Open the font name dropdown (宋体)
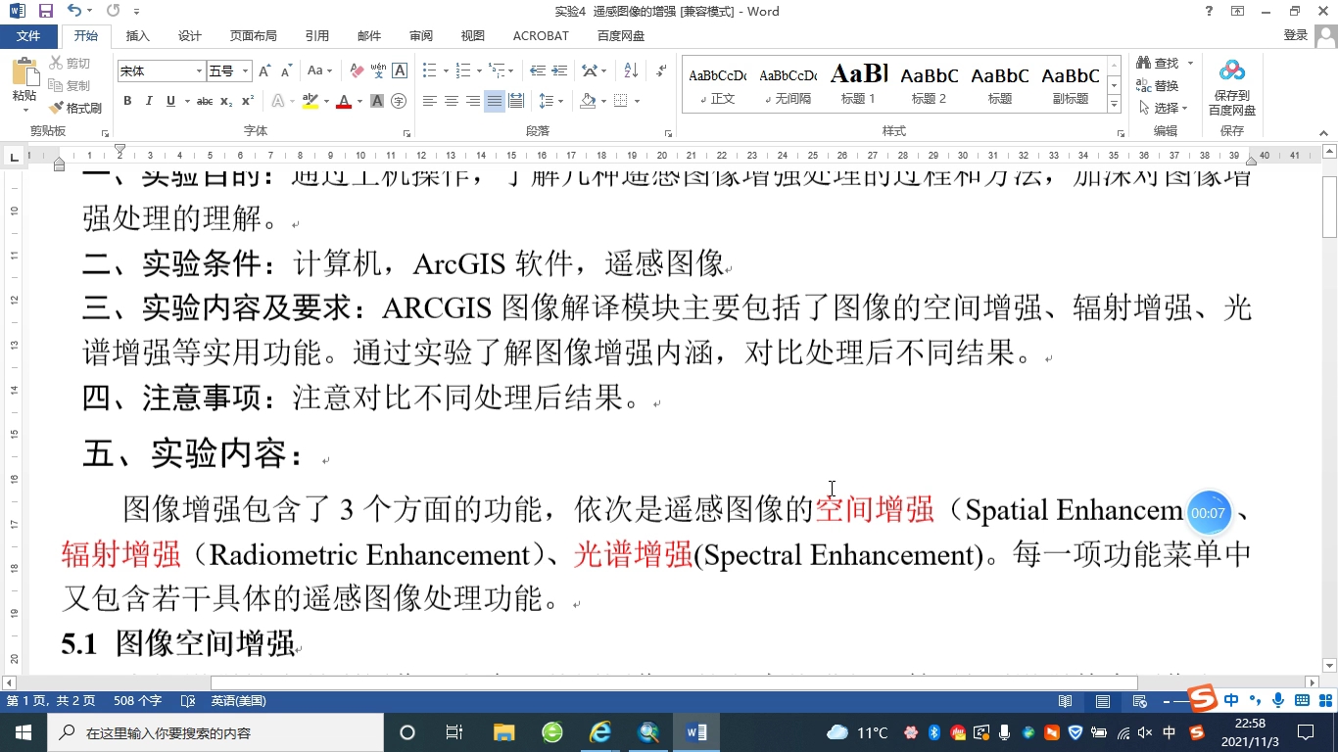Viewport: 1338px width, 752px height. [200, 71]
